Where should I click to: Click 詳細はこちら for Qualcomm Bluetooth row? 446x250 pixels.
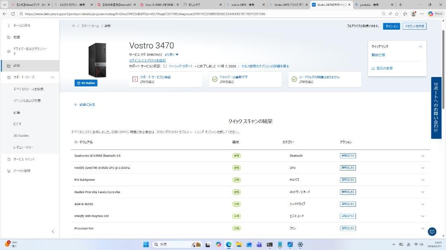point(348,156)
